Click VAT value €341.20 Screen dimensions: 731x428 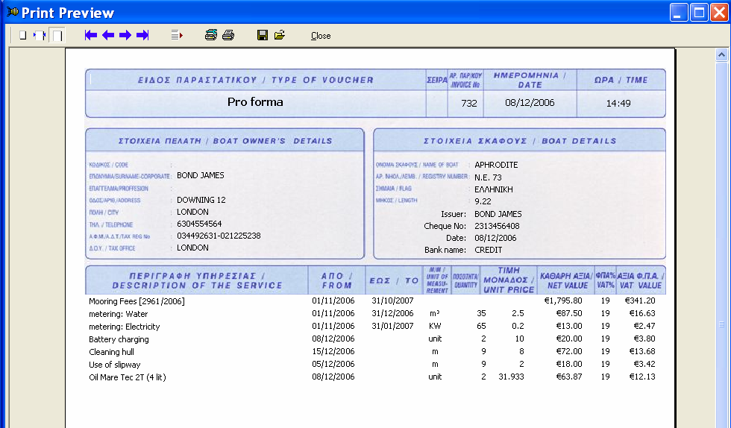[x=640, y=300]
